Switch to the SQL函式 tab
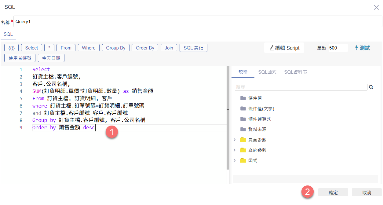383x205 pixels. (x=267, y=72)
